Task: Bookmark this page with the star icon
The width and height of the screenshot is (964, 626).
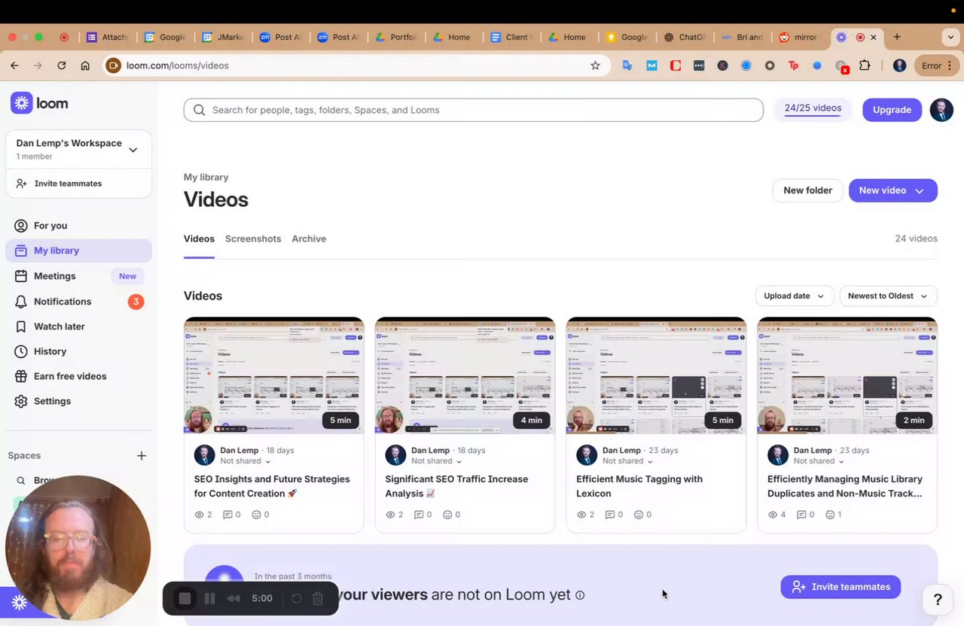Action: pyautogui.click(x=595, y=65)
